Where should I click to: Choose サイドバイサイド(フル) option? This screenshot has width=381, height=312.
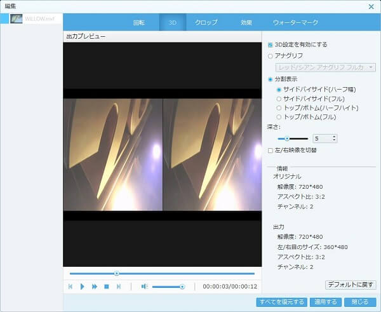coord(279,99)
